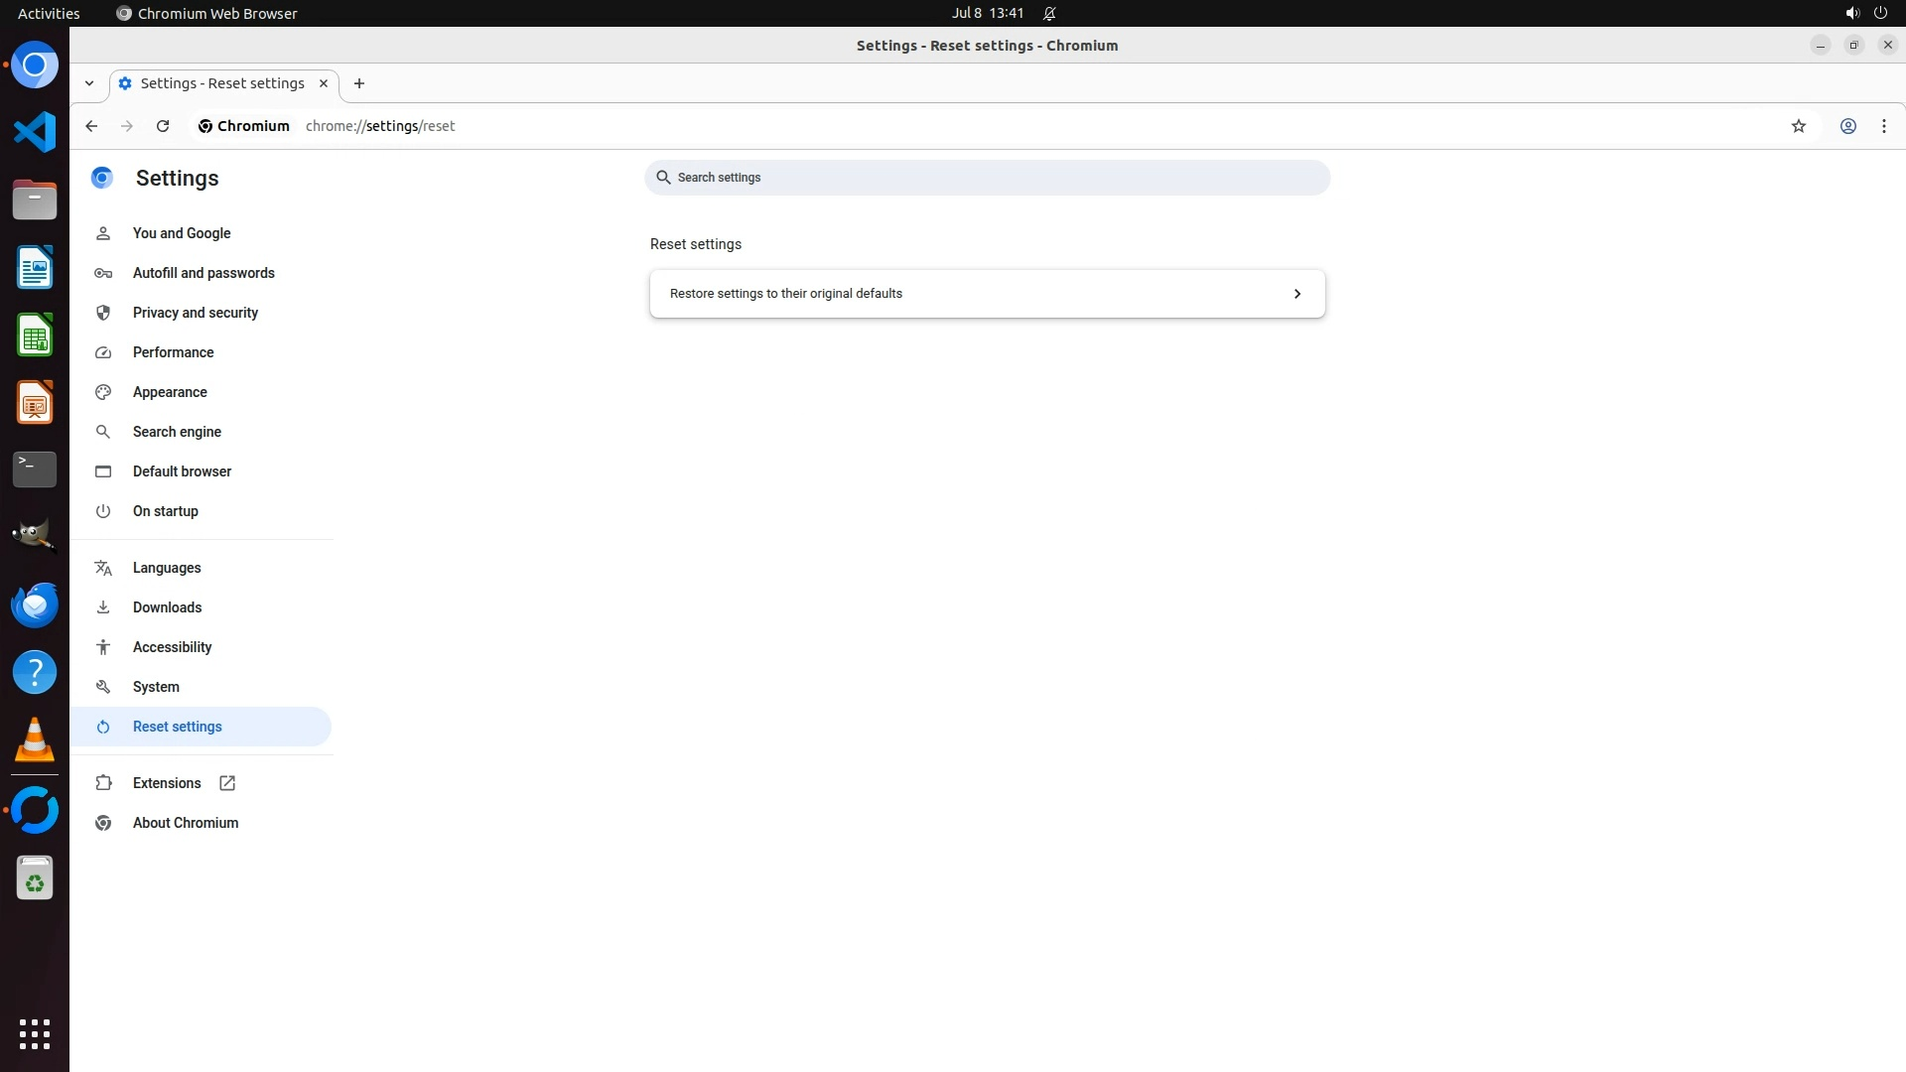Expand Restore settings chevron arrow
The image size is (1906, 1072).
[1296, 294]
